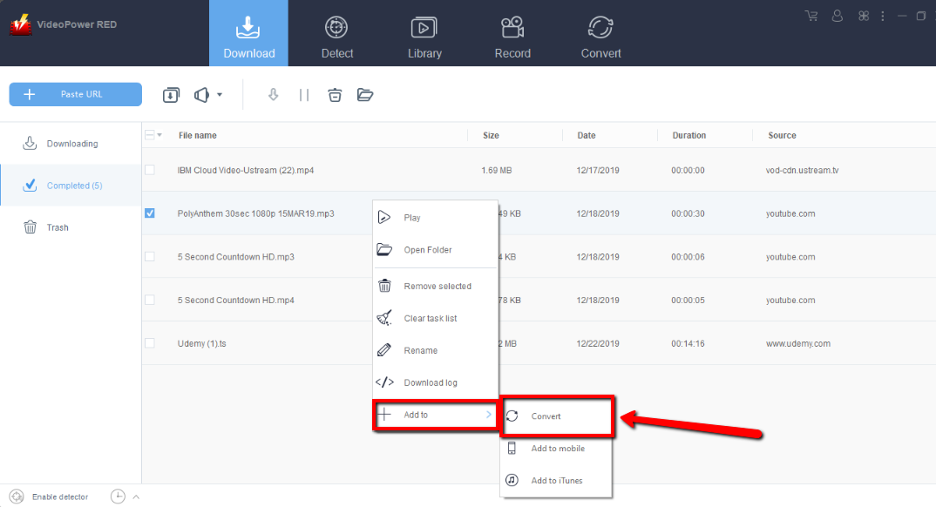936x507 pixels.
Task: Check the IBM Cloud Video-Ustream checkbox
Action: pos(150,170)
